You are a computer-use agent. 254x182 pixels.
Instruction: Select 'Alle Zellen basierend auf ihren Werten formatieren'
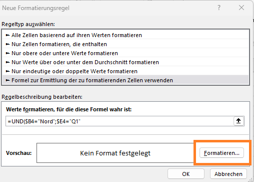[x=125, y=35]
